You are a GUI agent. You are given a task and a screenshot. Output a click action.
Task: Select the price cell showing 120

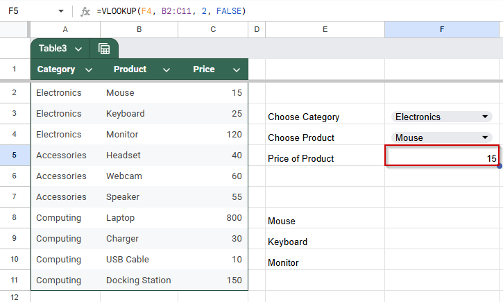(x=213, y=135)
